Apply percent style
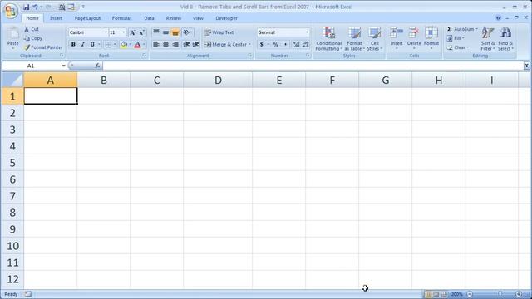The image size is (532, 299). click(276, 44)
